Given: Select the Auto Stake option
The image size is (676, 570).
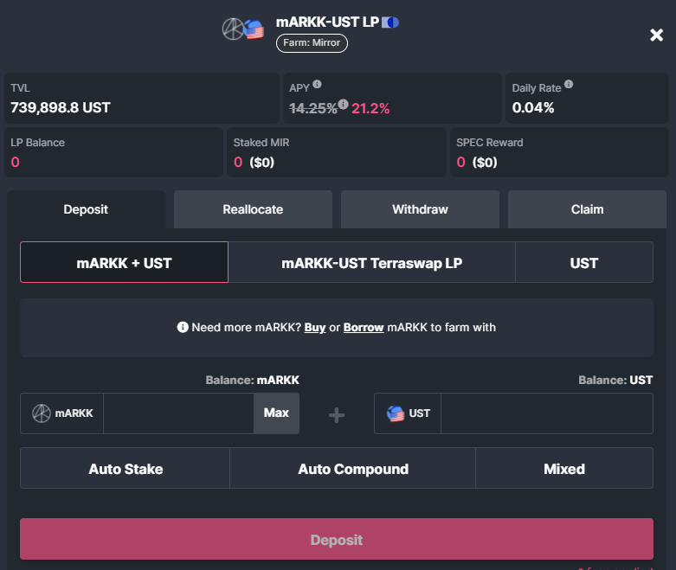Looking at the screenshot, I should coord(126,469).
